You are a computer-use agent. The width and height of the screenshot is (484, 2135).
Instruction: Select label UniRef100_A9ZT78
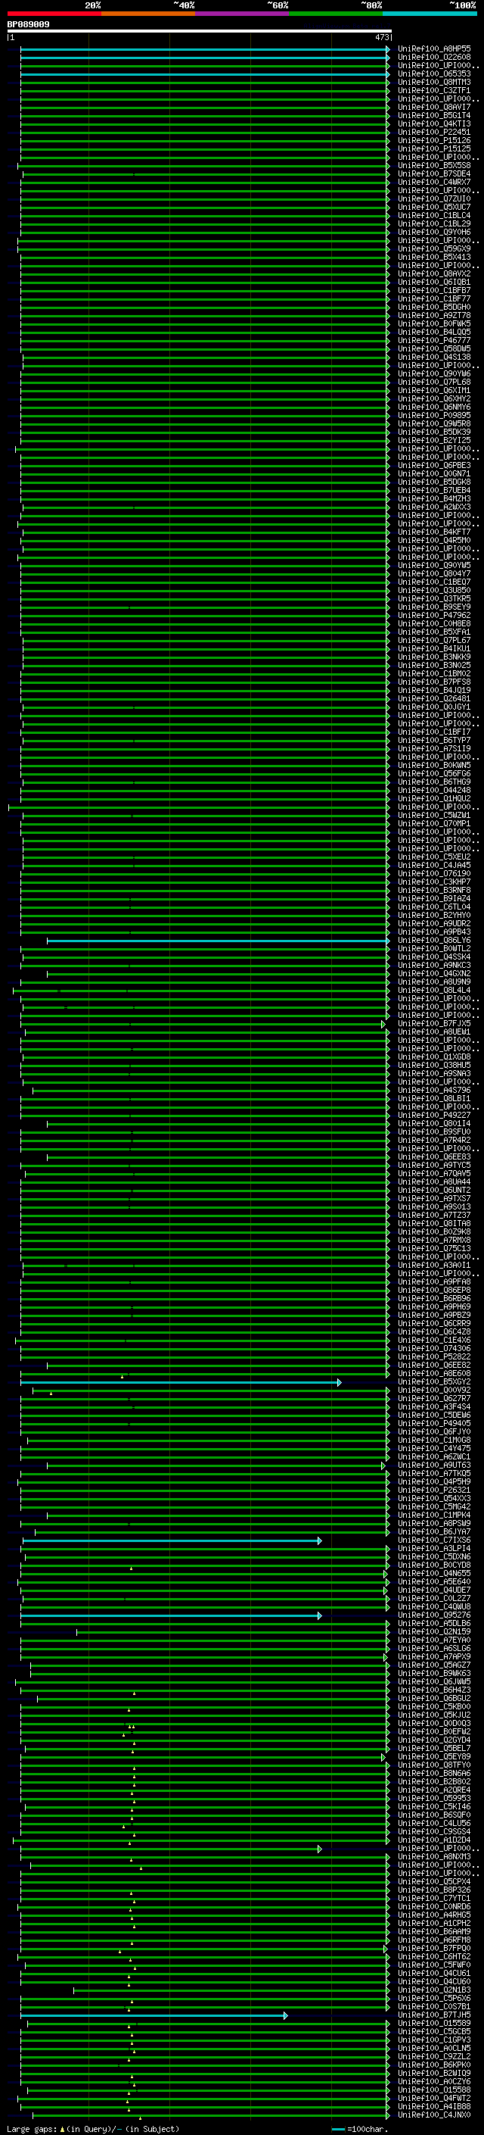pos(434,315)
